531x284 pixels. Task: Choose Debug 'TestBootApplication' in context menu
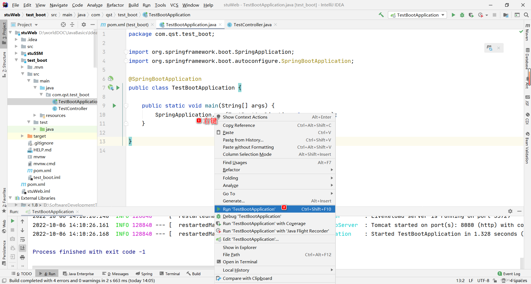(x=275, y=216)
